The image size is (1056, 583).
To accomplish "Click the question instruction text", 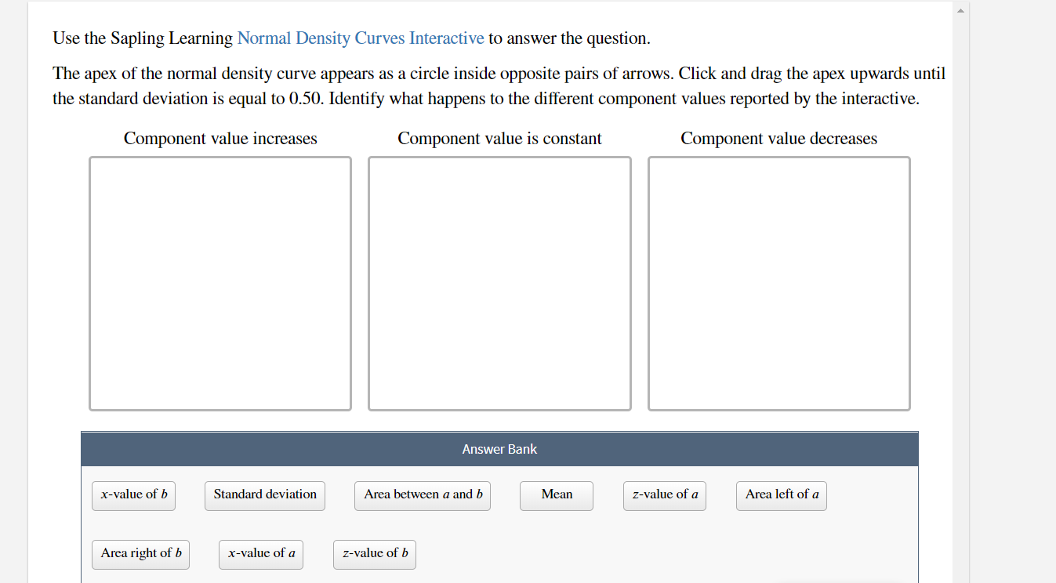I will coord(498,85).
